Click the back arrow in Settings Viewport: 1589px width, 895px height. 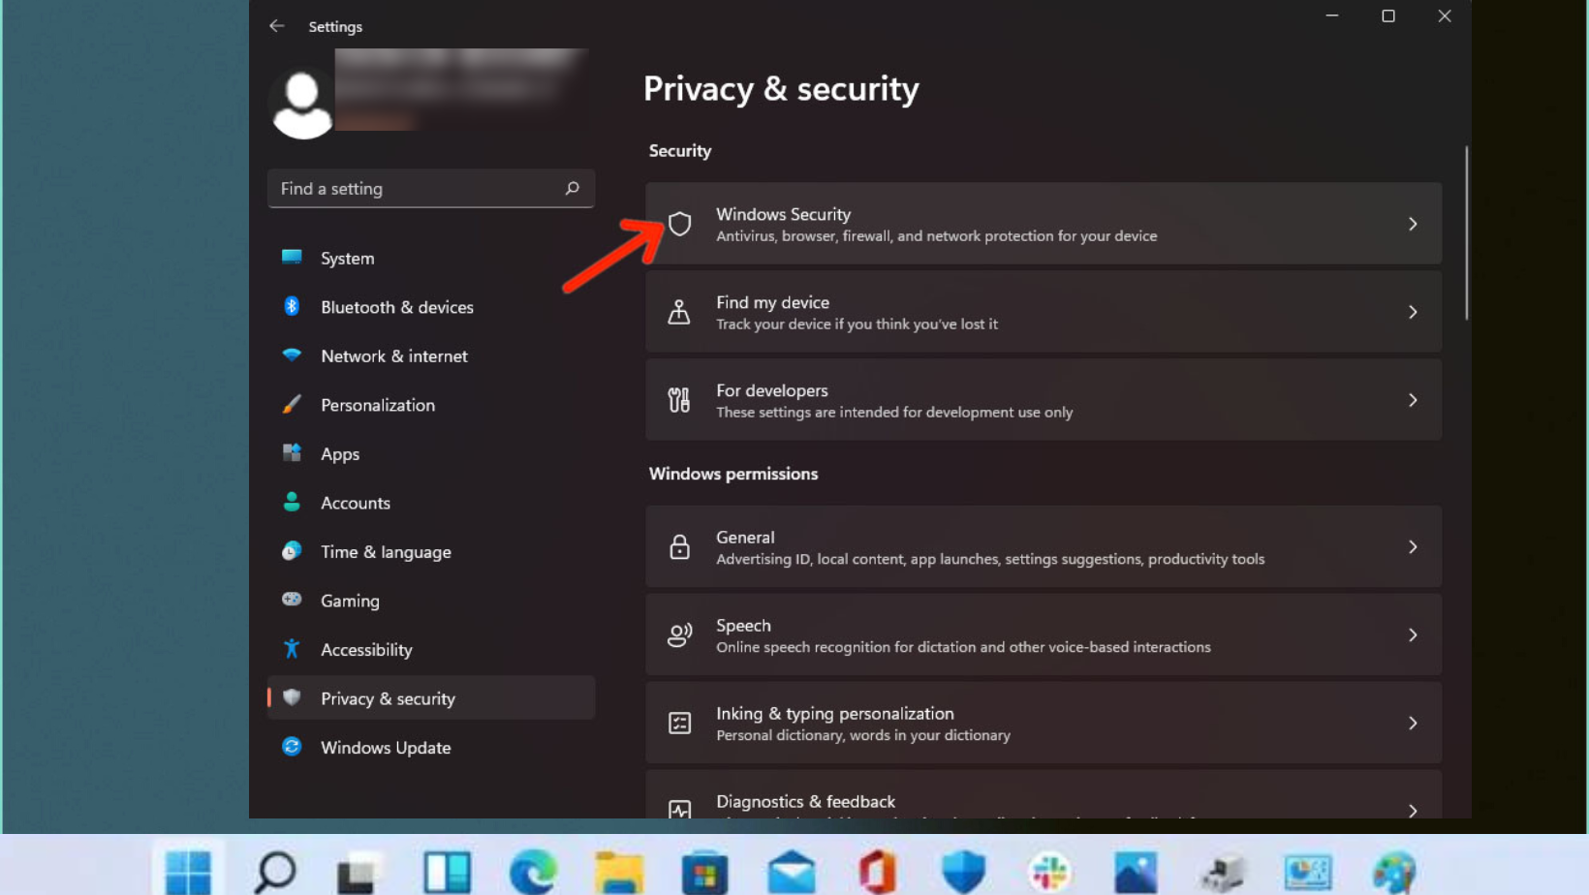tap(276, 26)
